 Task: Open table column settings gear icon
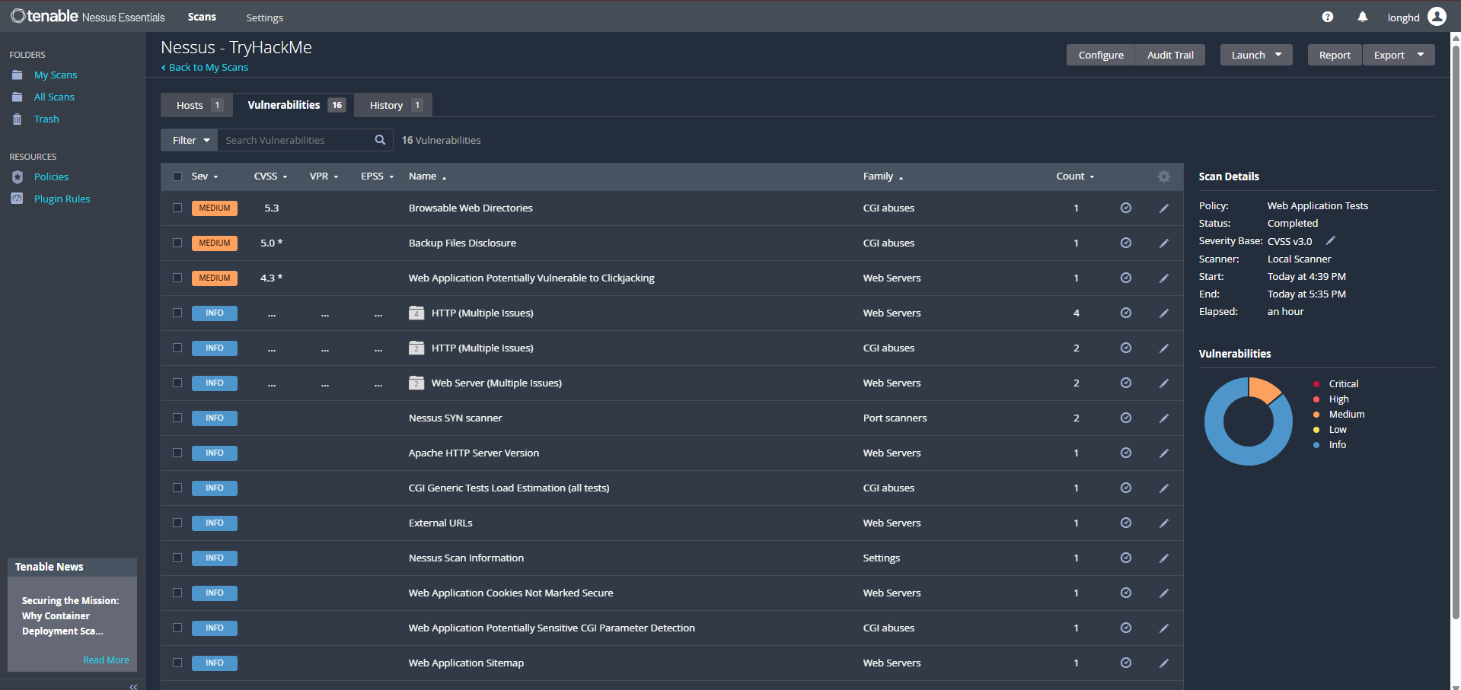click(x=1163, y=176)
